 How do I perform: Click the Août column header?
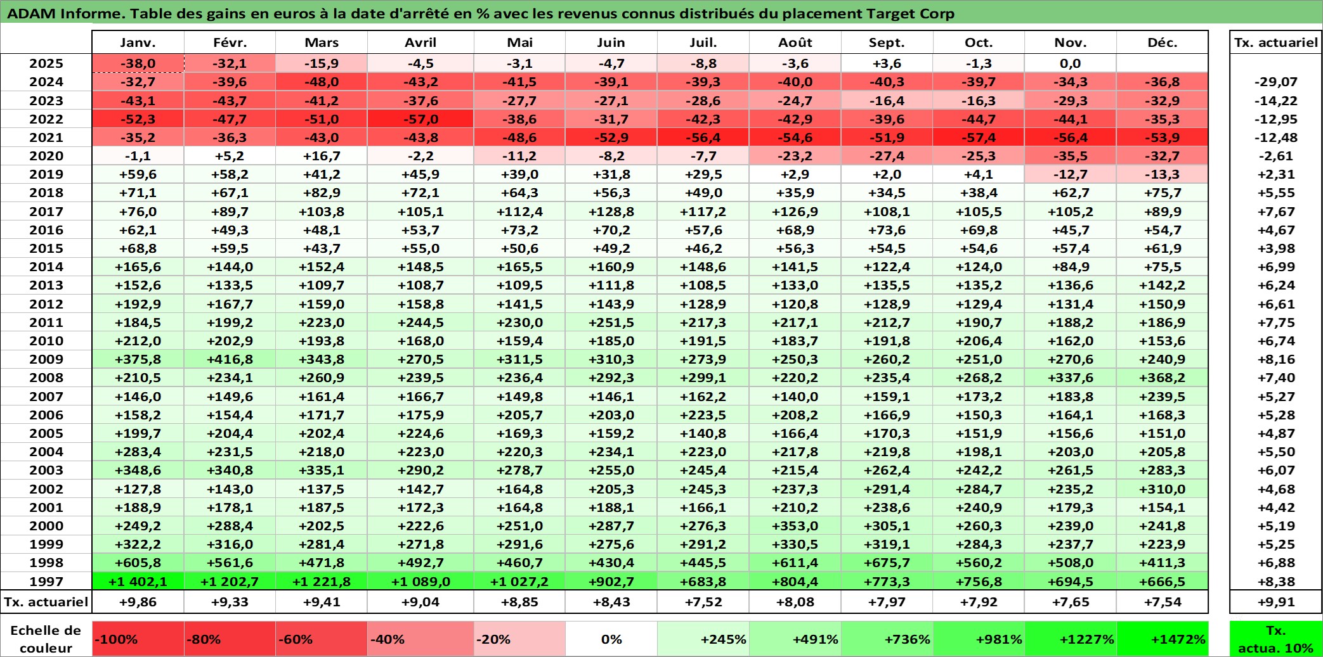point(795,42)
